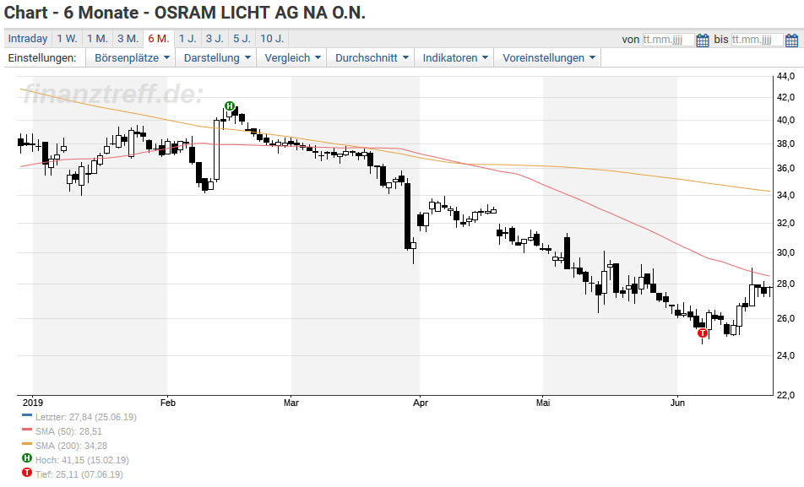Click the 'Letzter: 27,84 (25.06.19)' legend text
This screenshot has width=804, height=487.
point(86,417)
